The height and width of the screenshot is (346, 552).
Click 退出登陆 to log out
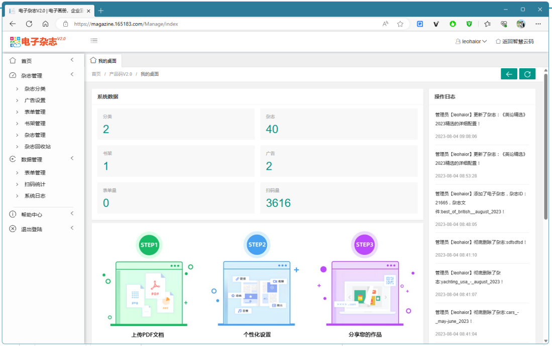point(32,229)
